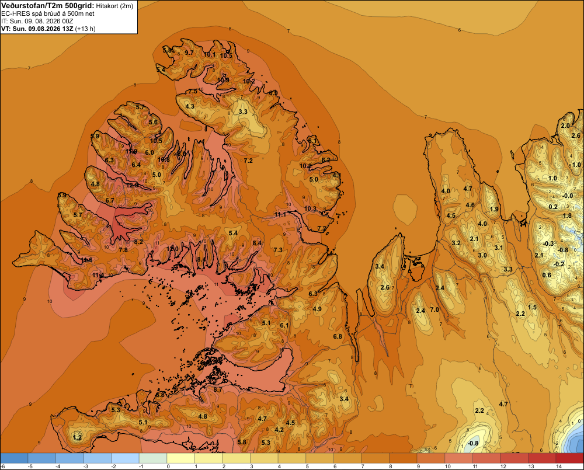Click the 8.7 temperature value on map
This screenshot has height=470, width=584.
coord(217,389)
